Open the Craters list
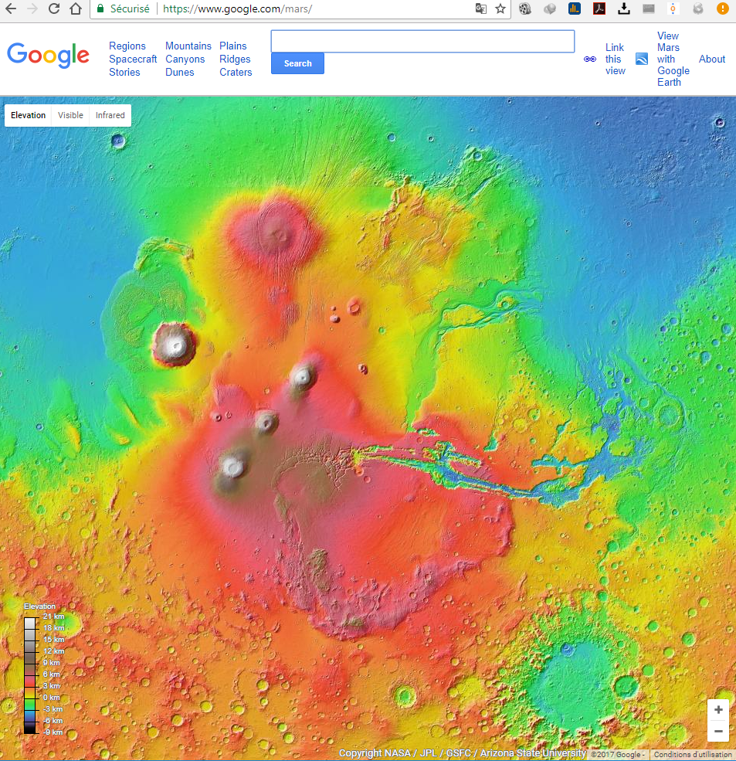The image size is (736, 761). point(236,73)
